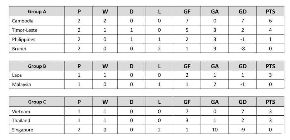Select the Cambodia team name cell
This screenshot has width=290, height=140.
pos(23,21)
